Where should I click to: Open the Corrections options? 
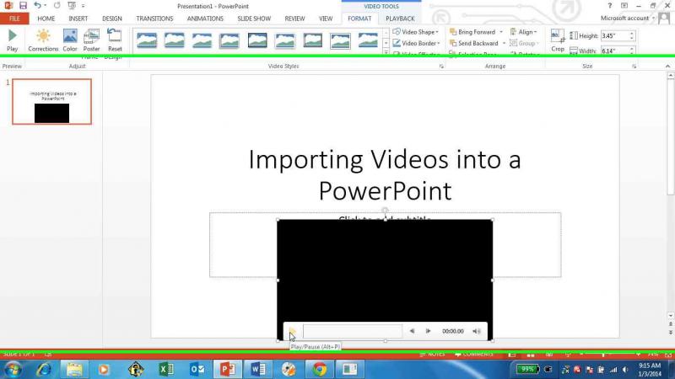43,40
